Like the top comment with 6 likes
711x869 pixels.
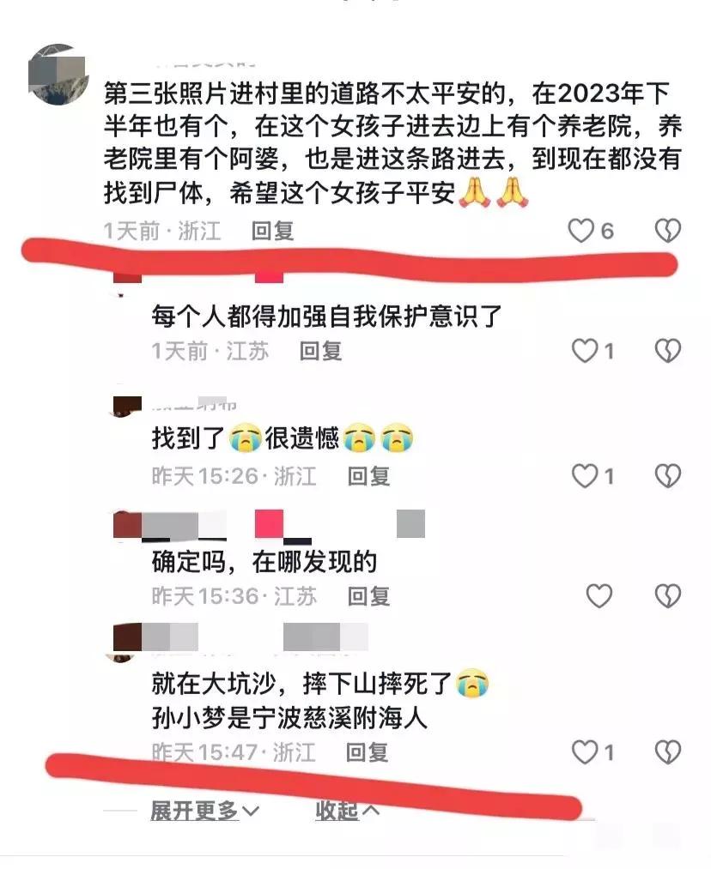[581, 231]
